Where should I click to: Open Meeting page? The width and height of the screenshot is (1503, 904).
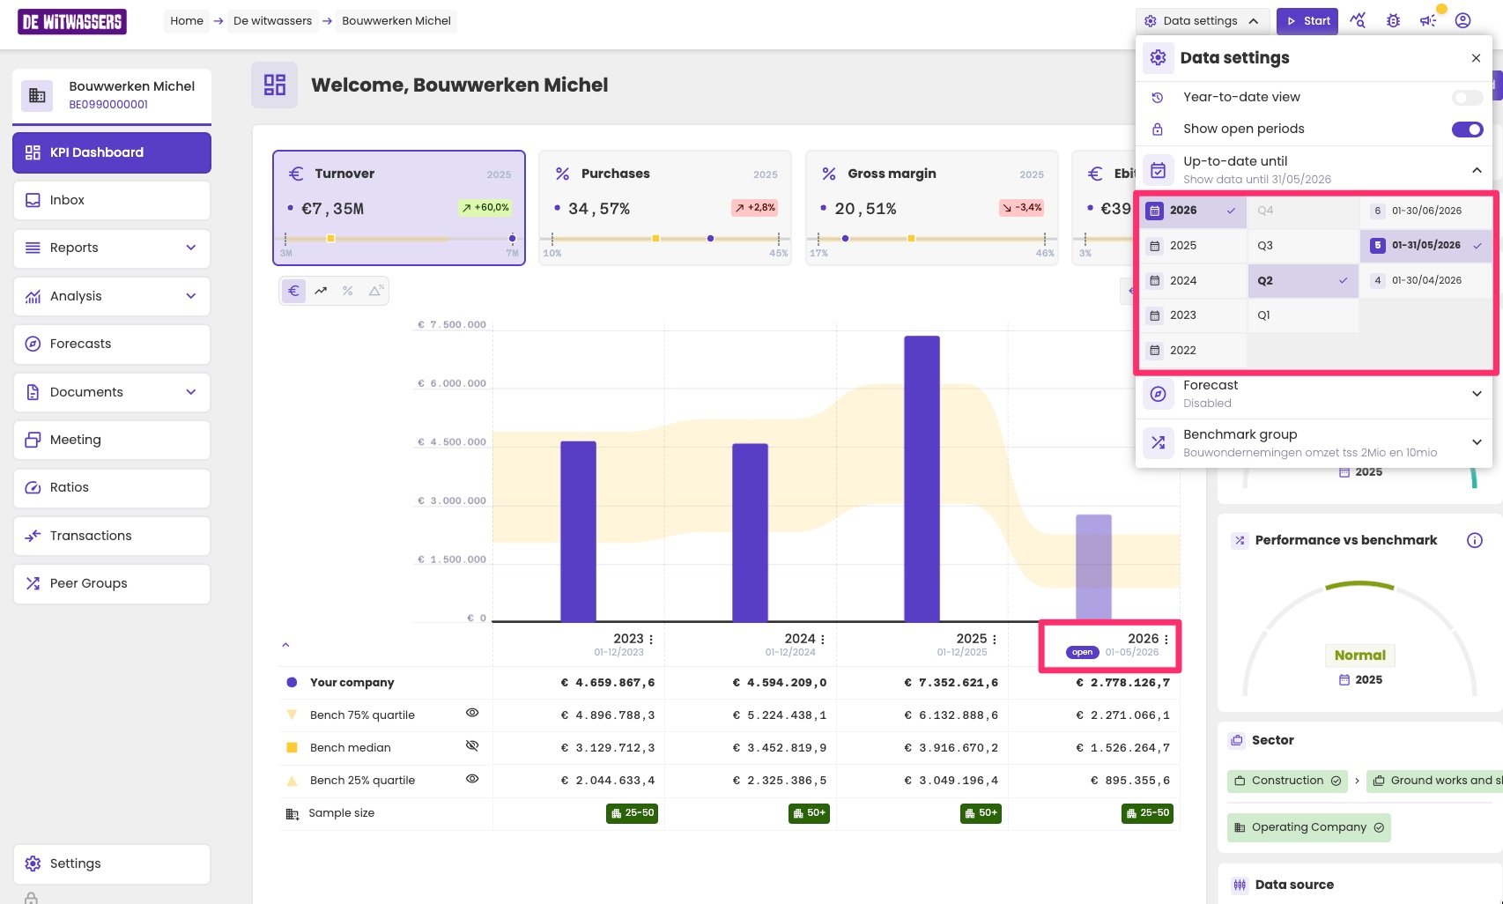(112, 440)
